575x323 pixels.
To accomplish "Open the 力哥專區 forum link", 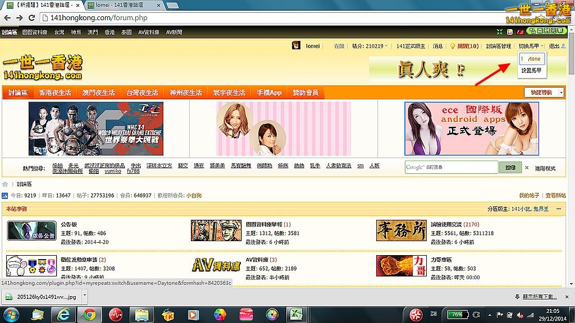I will pos(441,260).
